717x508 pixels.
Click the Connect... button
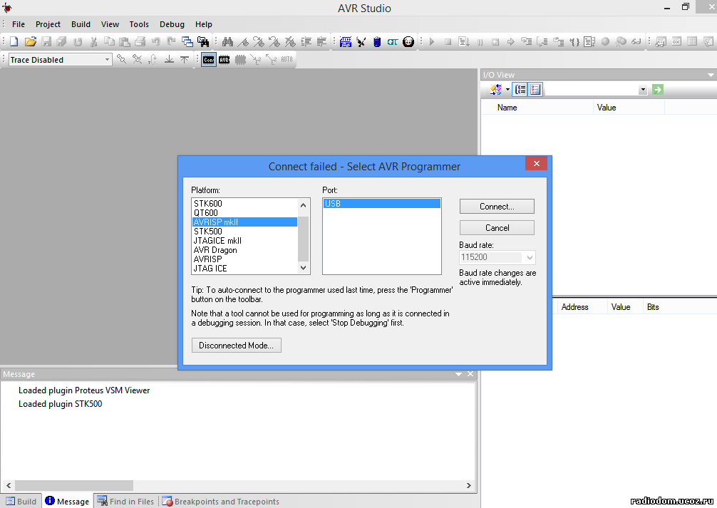(x=497, y=206)
